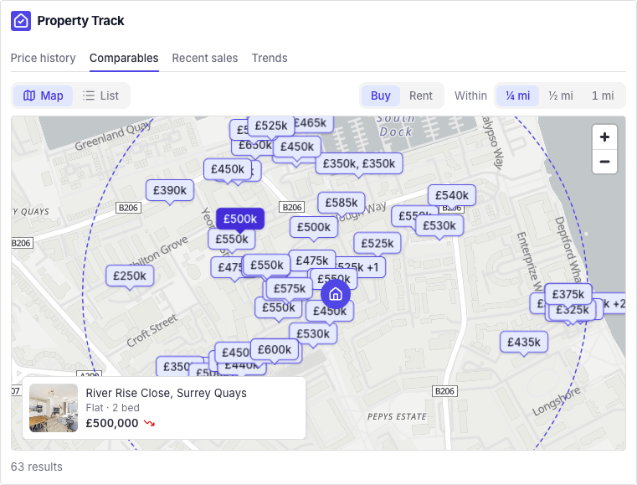The height and width of the screenshot is (485, 637).
Task: Select the £585k price marker
Action: click(342, 203)
